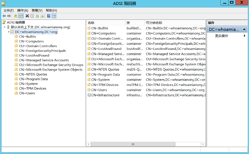The width and height of the screenshot is (249, 154).
Task: Sort by 可分辨名称 column header
Action: click(x=175, y=23)
